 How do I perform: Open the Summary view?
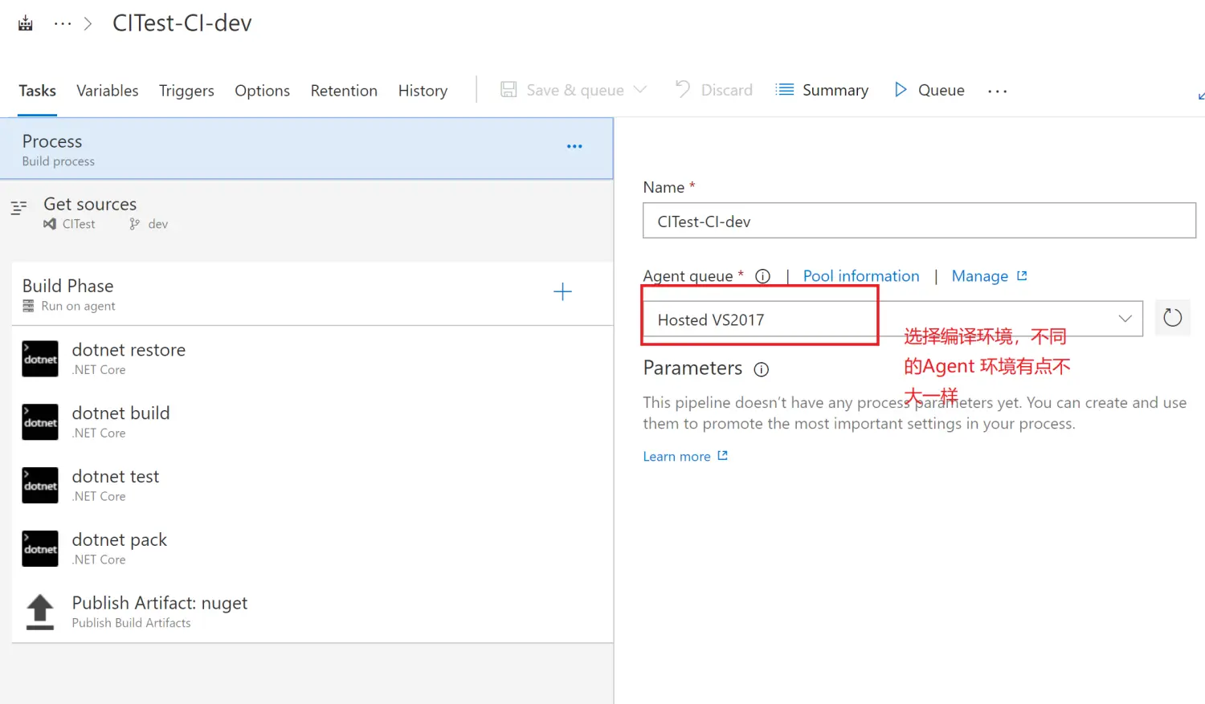835,90
